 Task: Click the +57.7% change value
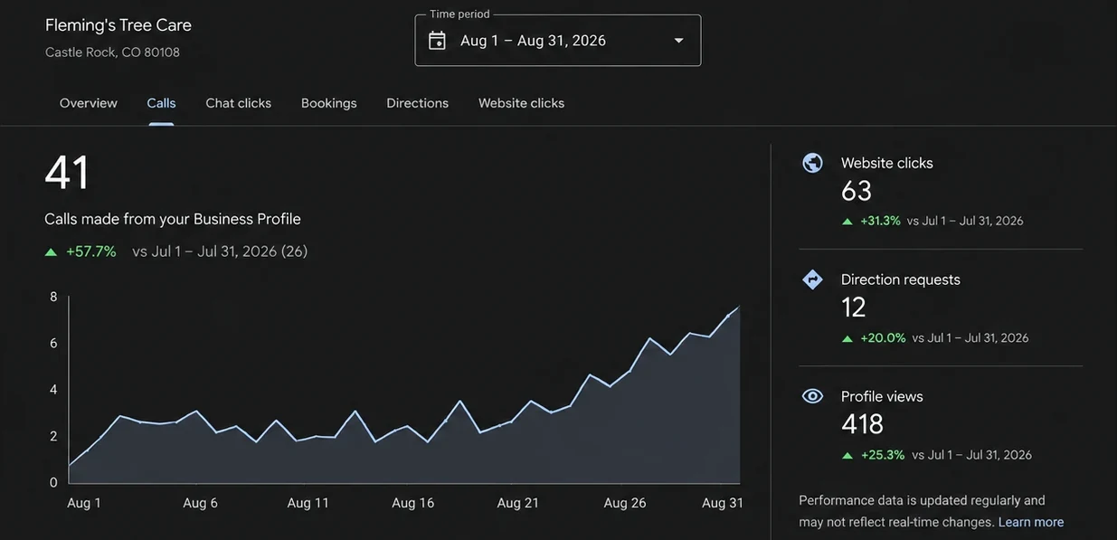coord(91,251)
